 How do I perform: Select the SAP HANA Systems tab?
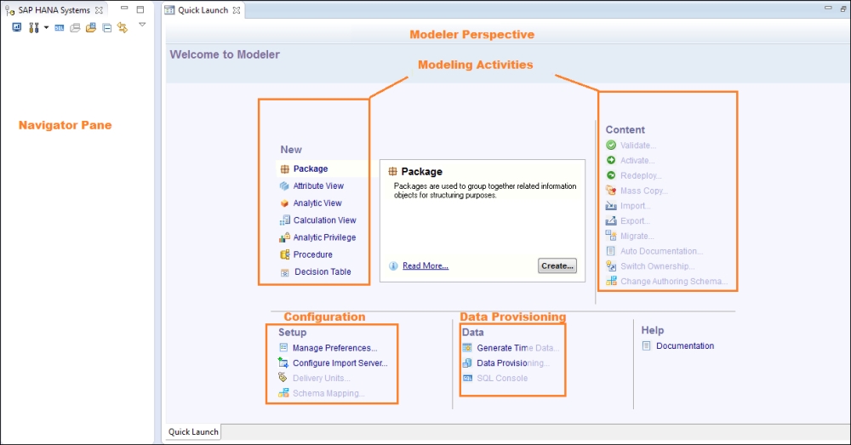[54, 9]
